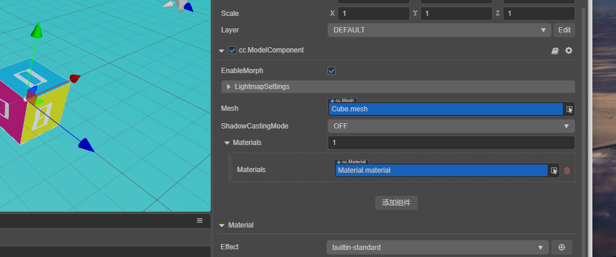The image size is (616, 257).
Task: Open the bottom panel hamburger menu
Action: click(199, 220)
